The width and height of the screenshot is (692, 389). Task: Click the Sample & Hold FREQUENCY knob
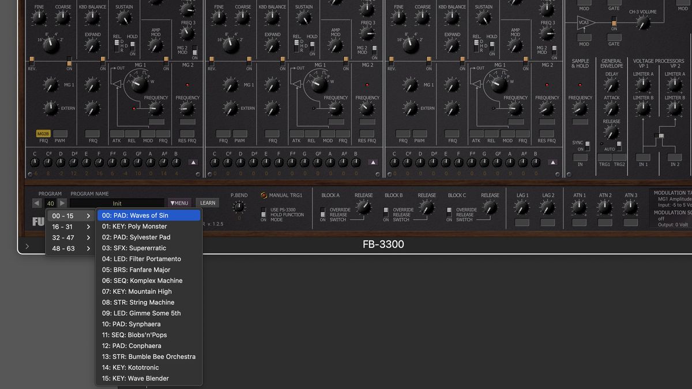tap(580, 109)
